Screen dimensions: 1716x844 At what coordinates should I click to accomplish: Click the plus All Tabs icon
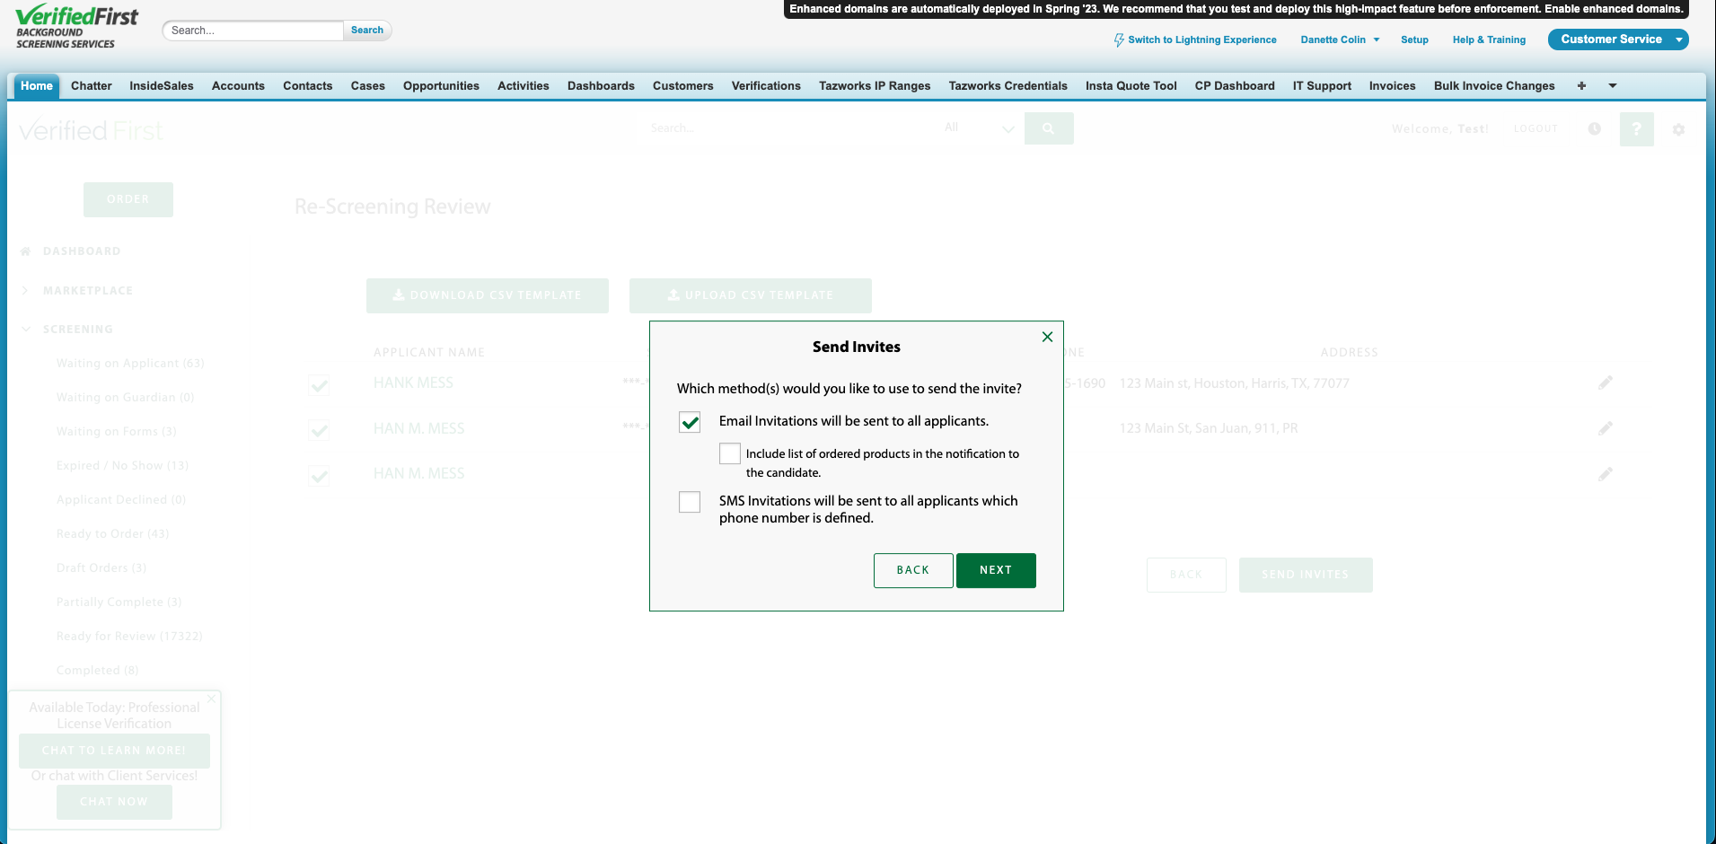point(1581,86)
